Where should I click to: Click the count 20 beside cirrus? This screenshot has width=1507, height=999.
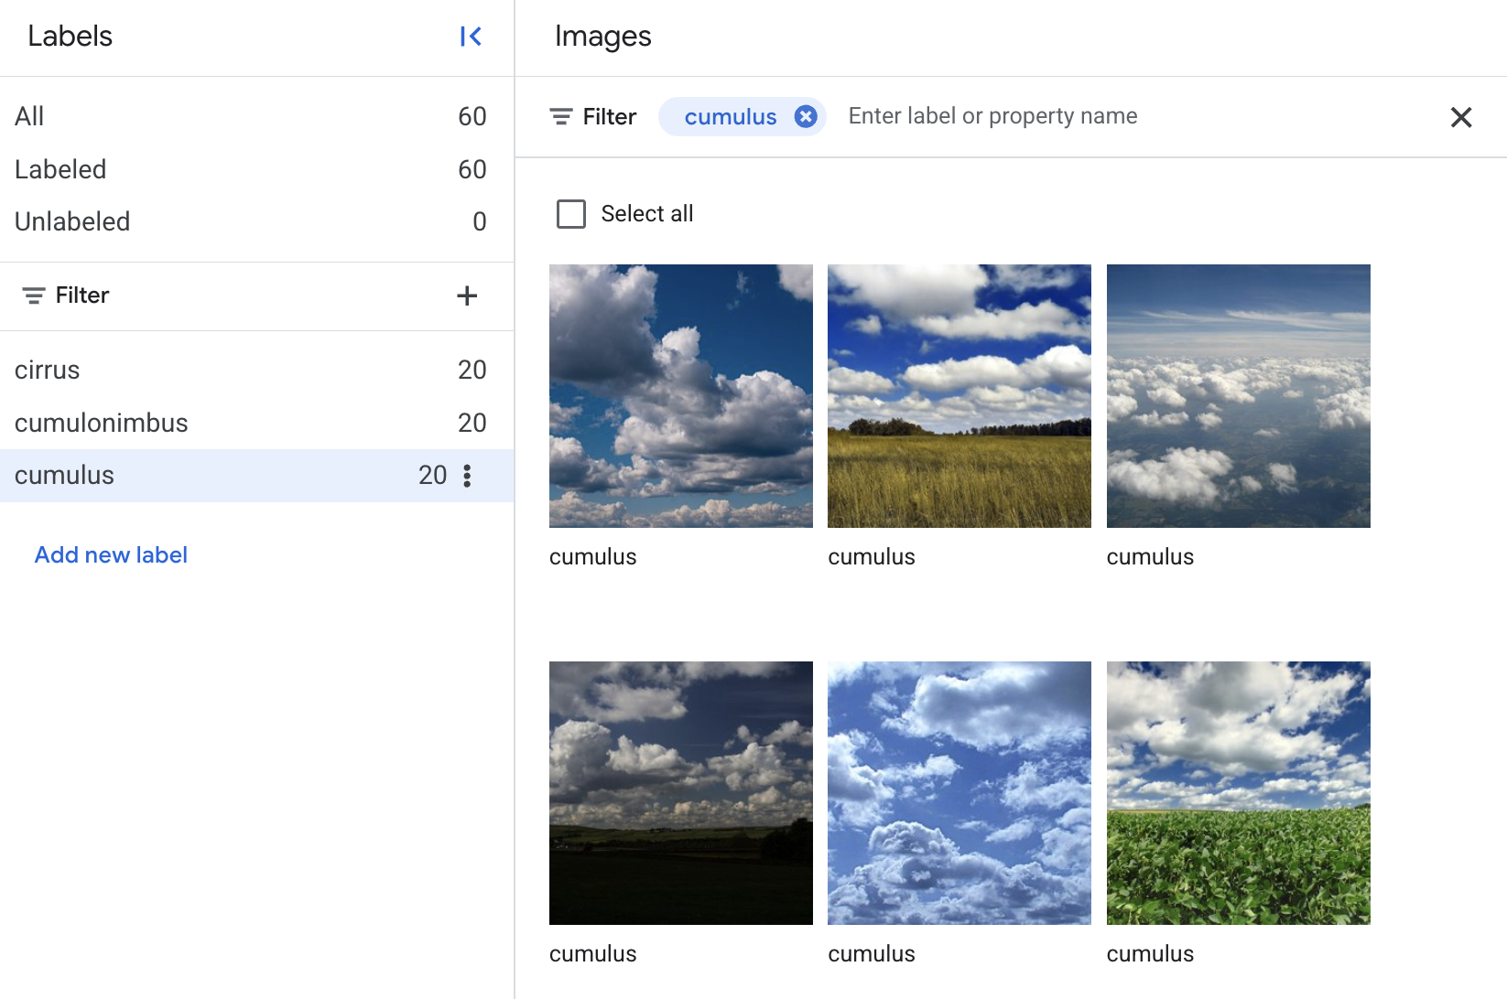(472, 370)
